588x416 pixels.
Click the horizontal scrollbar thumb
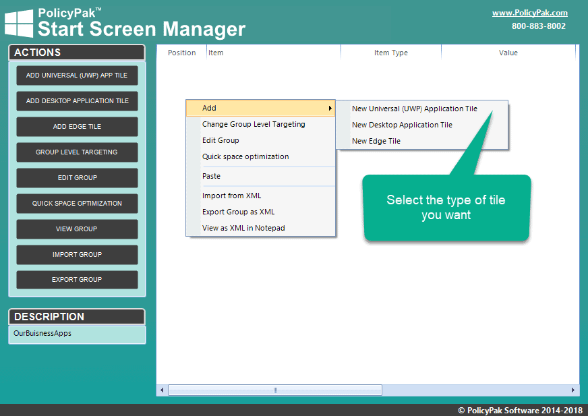tap(275, 390)
